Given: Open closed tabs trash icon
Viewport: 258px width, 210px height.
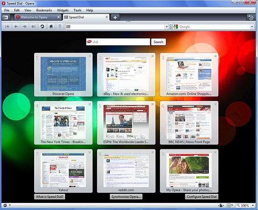Looking at the screenshot, I should [251, 17].
